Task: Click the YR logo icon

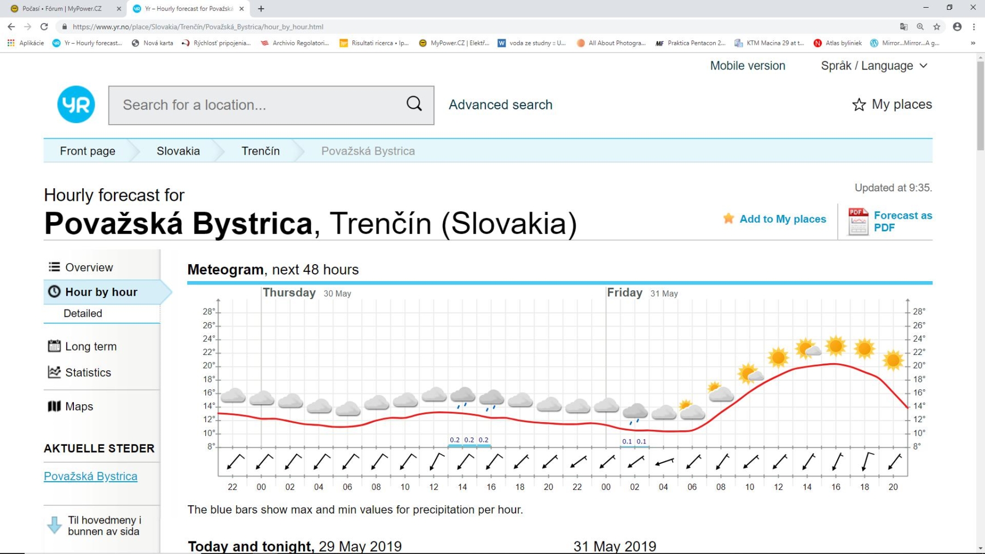Action: 76,104
